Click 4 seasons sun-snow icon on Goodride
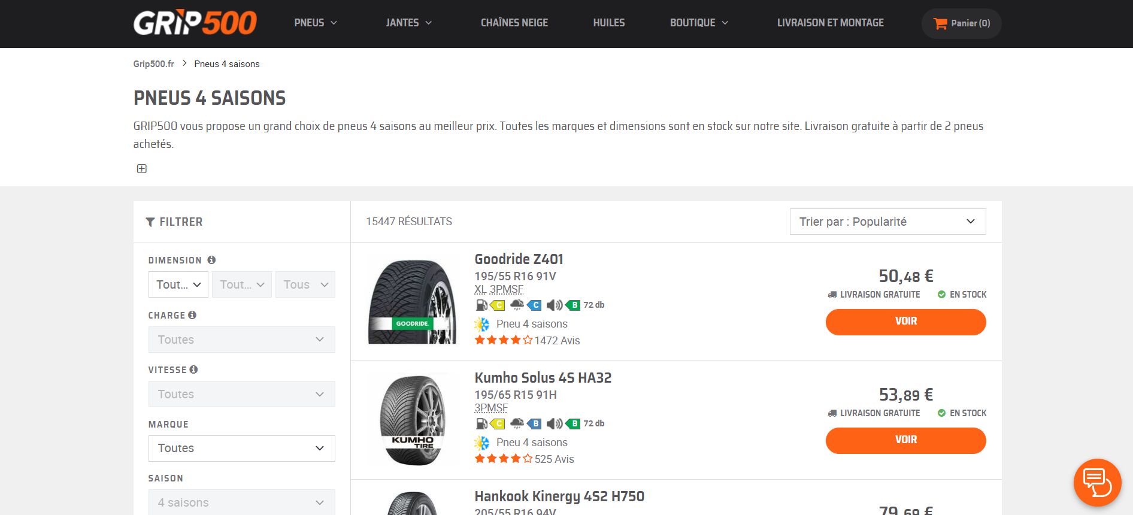The height and width of the screenshot is (515, 1133). 482,325
